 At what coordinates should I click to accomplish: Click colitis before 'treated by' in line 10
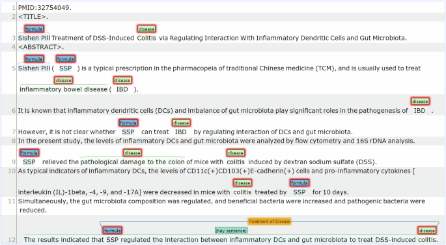coord(242,192)
